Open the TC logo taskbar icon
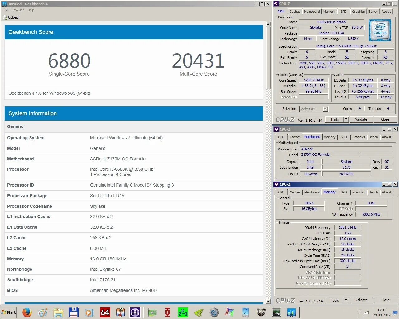The height and width of the screenshot is (319, 399). (x=261, y=312)
